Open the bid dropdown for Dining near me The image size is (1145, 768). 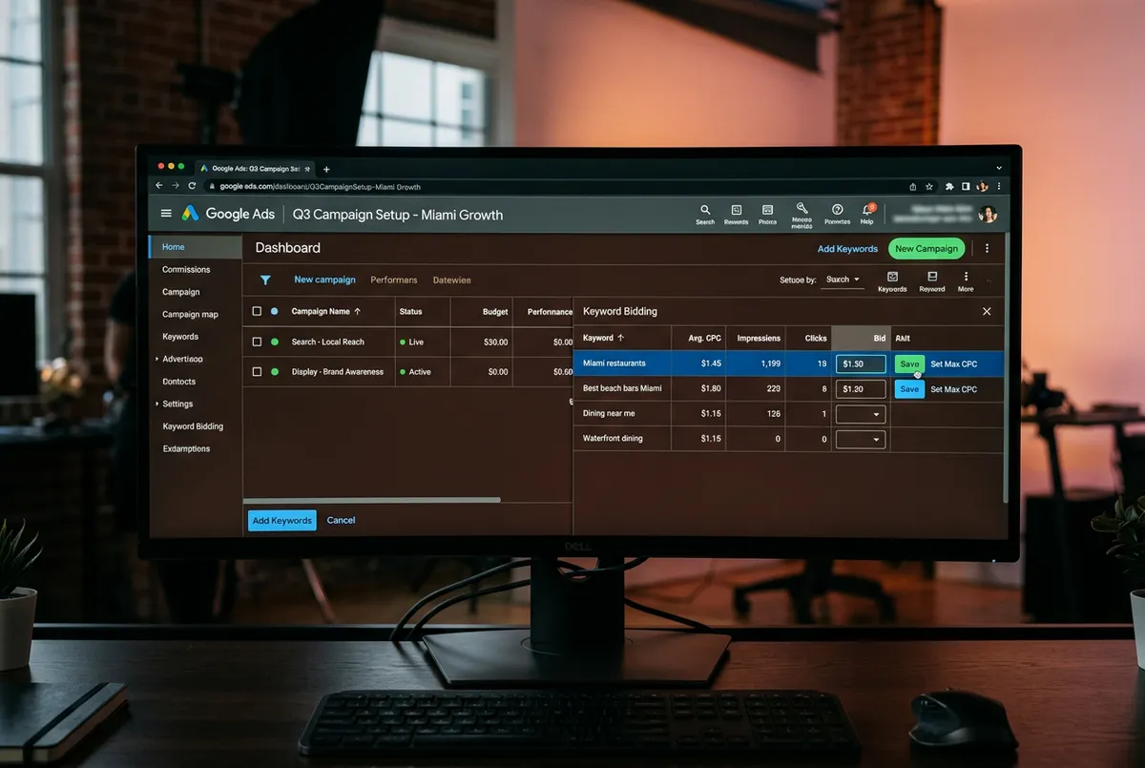click(861, 414)
